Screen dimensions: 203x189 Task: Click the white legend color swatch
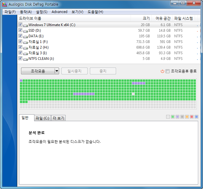tap(168, 117)
